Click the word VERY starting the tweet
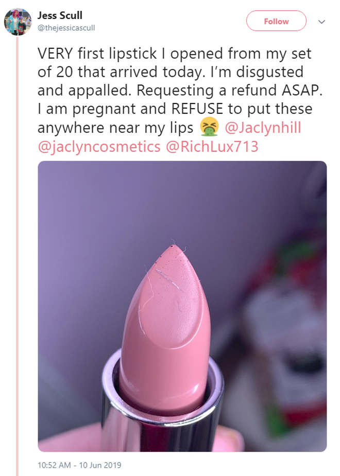340x476 pixels. pyautogui.click(x=55, y=54)
